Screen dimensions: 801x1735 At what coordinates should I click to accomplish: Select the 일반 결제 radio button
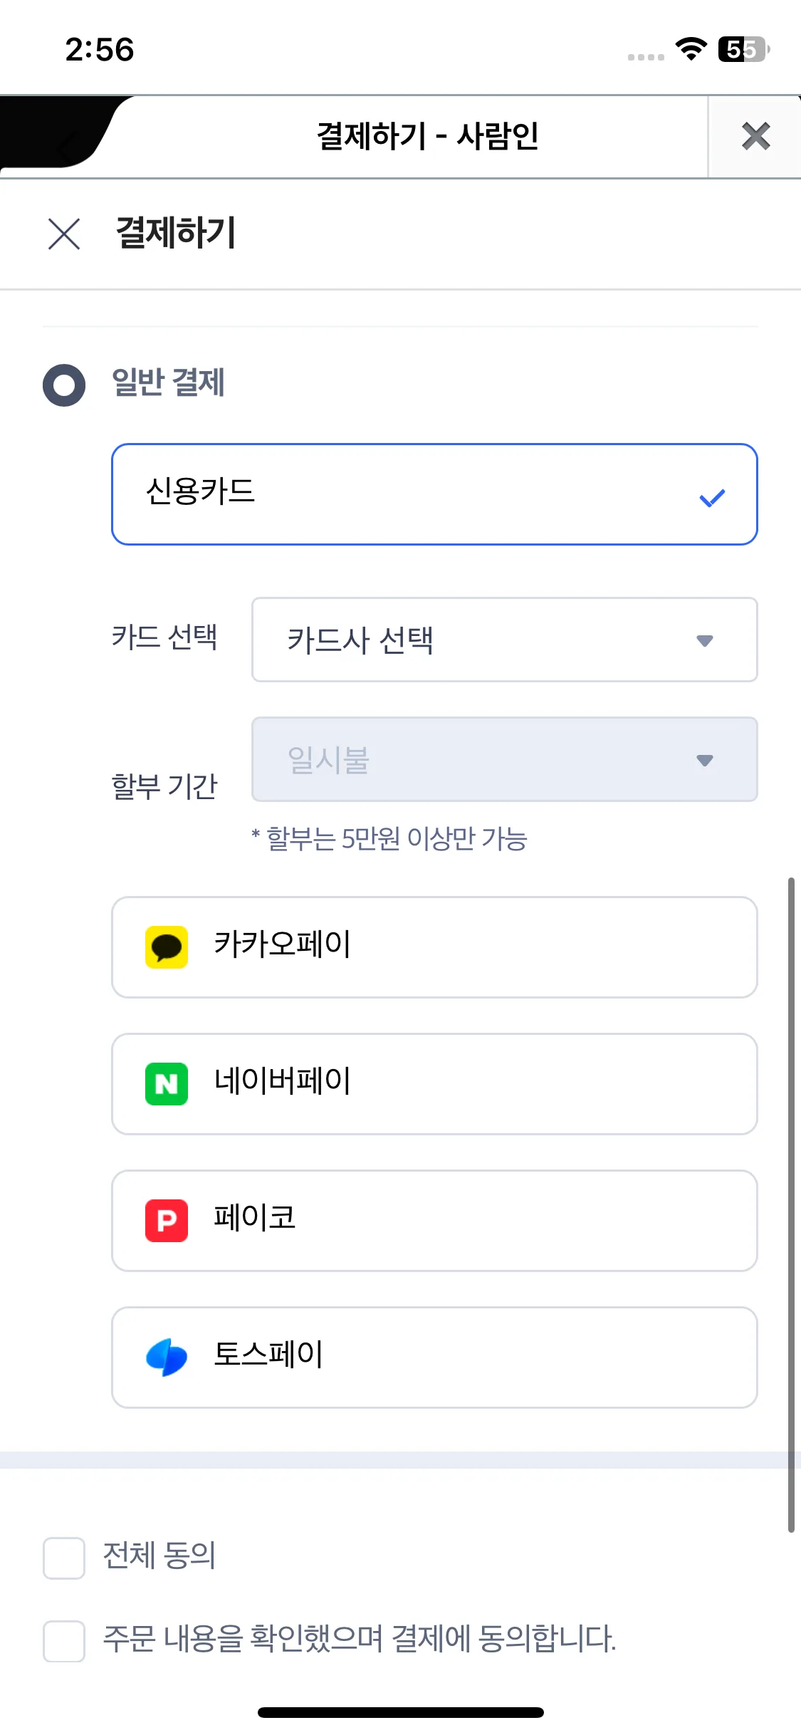[64, 385]
